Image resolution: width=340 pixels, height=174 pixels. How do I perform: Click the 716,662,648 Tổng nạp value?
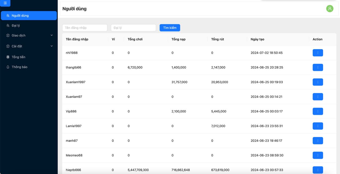pyautogui.click(x=181, y=170)
